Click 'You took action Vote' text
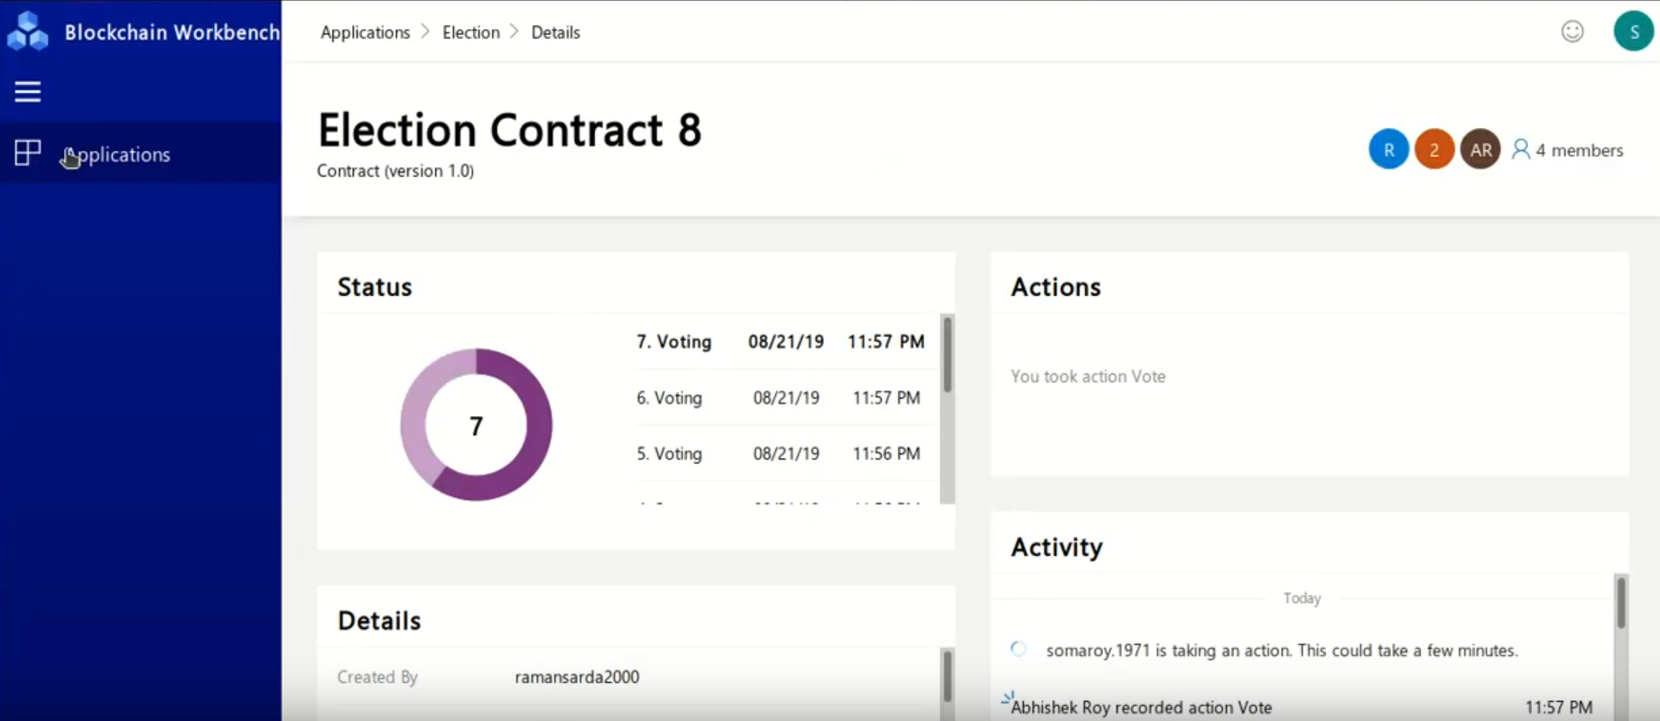1660x721 pixels. [1088, 376]
